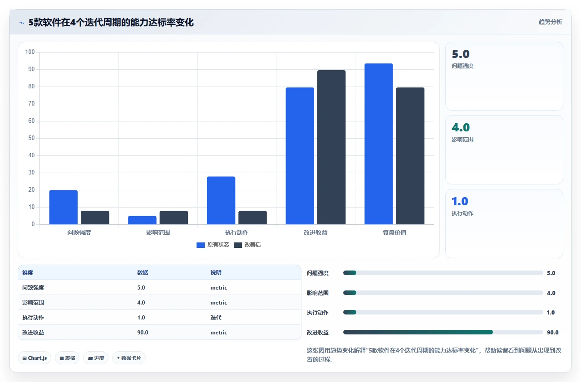Open the 影响范围 4.0 data card
This screenshot has width=581, height=382.
tap(504, 150)
